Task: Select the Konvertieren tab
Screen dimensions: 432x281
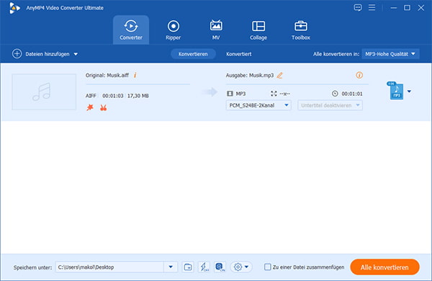Action: point(193,54)
